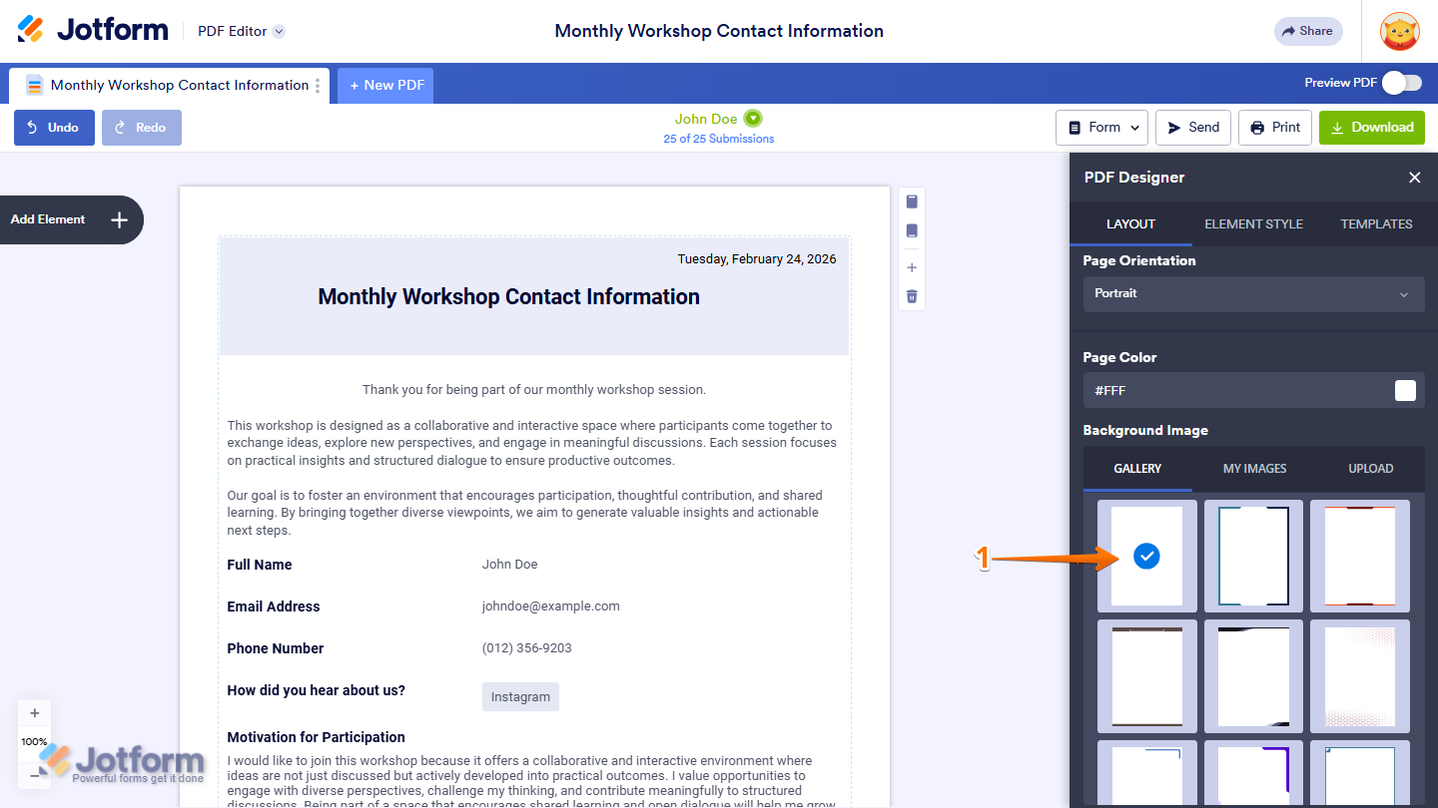Create a new PDF with + New PDF
This screenshot has height=808, width=1438.
pyautogui.click(x=385, y=86)
